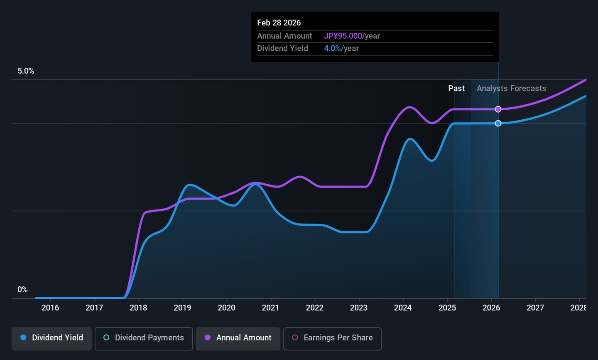This screenshot has height=360, width=598.
Task: Click the blue Dividend Yield data point marker
Action: 498,123
